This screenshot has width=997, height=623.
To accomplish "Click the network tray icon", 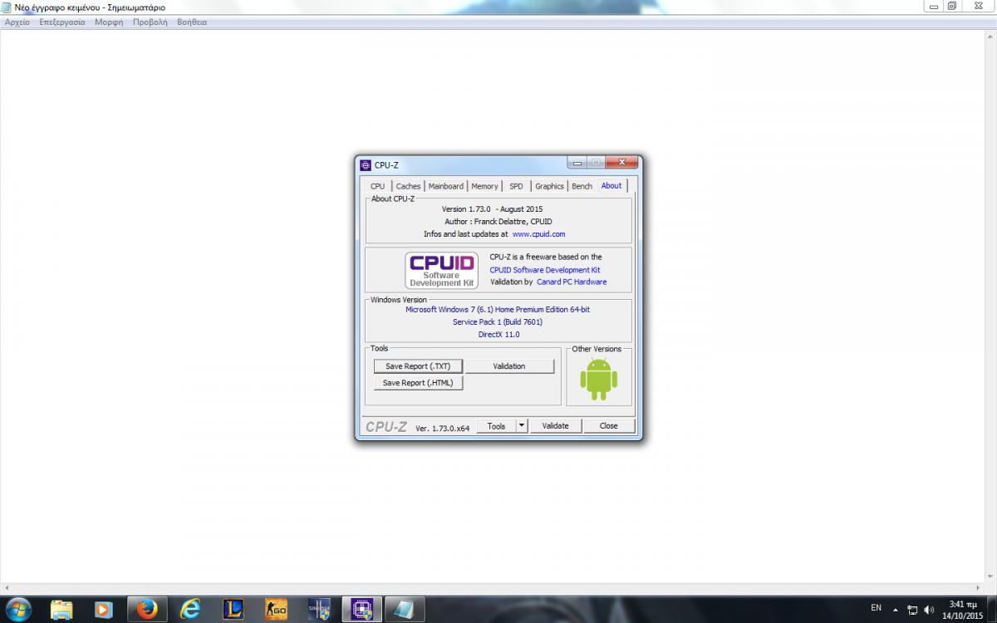I will [912, 609].
